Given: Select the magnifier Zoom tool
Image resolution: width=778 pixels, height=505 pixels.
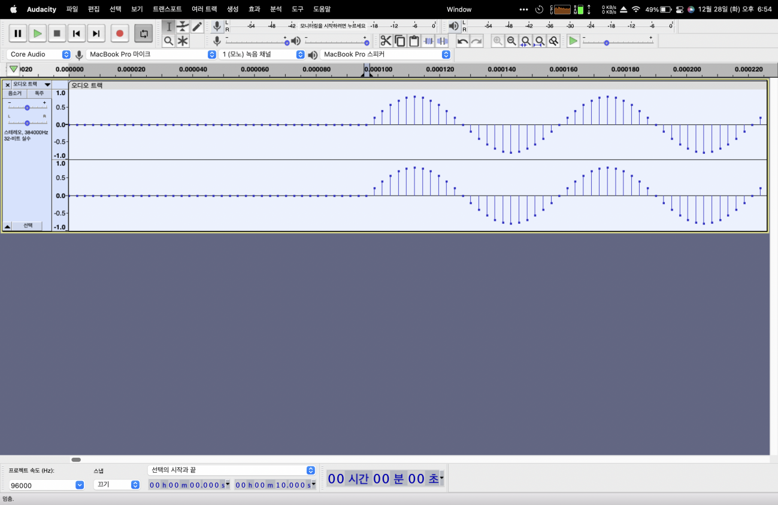Looking at the screenshot, I should coord(169,41).
